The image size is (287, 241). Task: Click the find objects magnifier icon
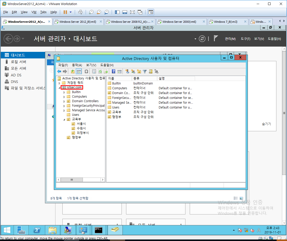(151, 72)
